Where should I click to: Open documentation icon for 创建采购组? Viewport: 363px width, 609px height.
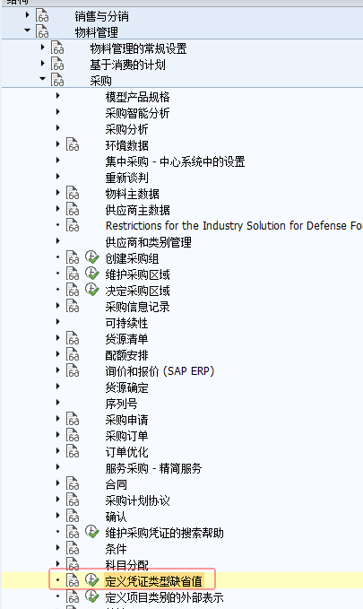tap(73, 257)
